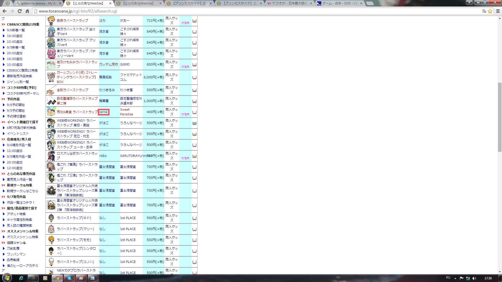Expand the 9/6新着一覧 sidebar item
The height and width of the screenshot is (282, 502).
tap(4, 30)
